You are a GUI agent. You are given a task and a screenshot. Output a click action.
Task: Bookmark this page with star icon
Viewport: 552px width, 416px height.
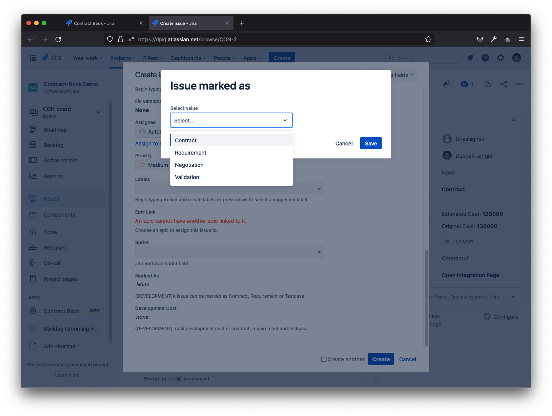click(428, 39)
